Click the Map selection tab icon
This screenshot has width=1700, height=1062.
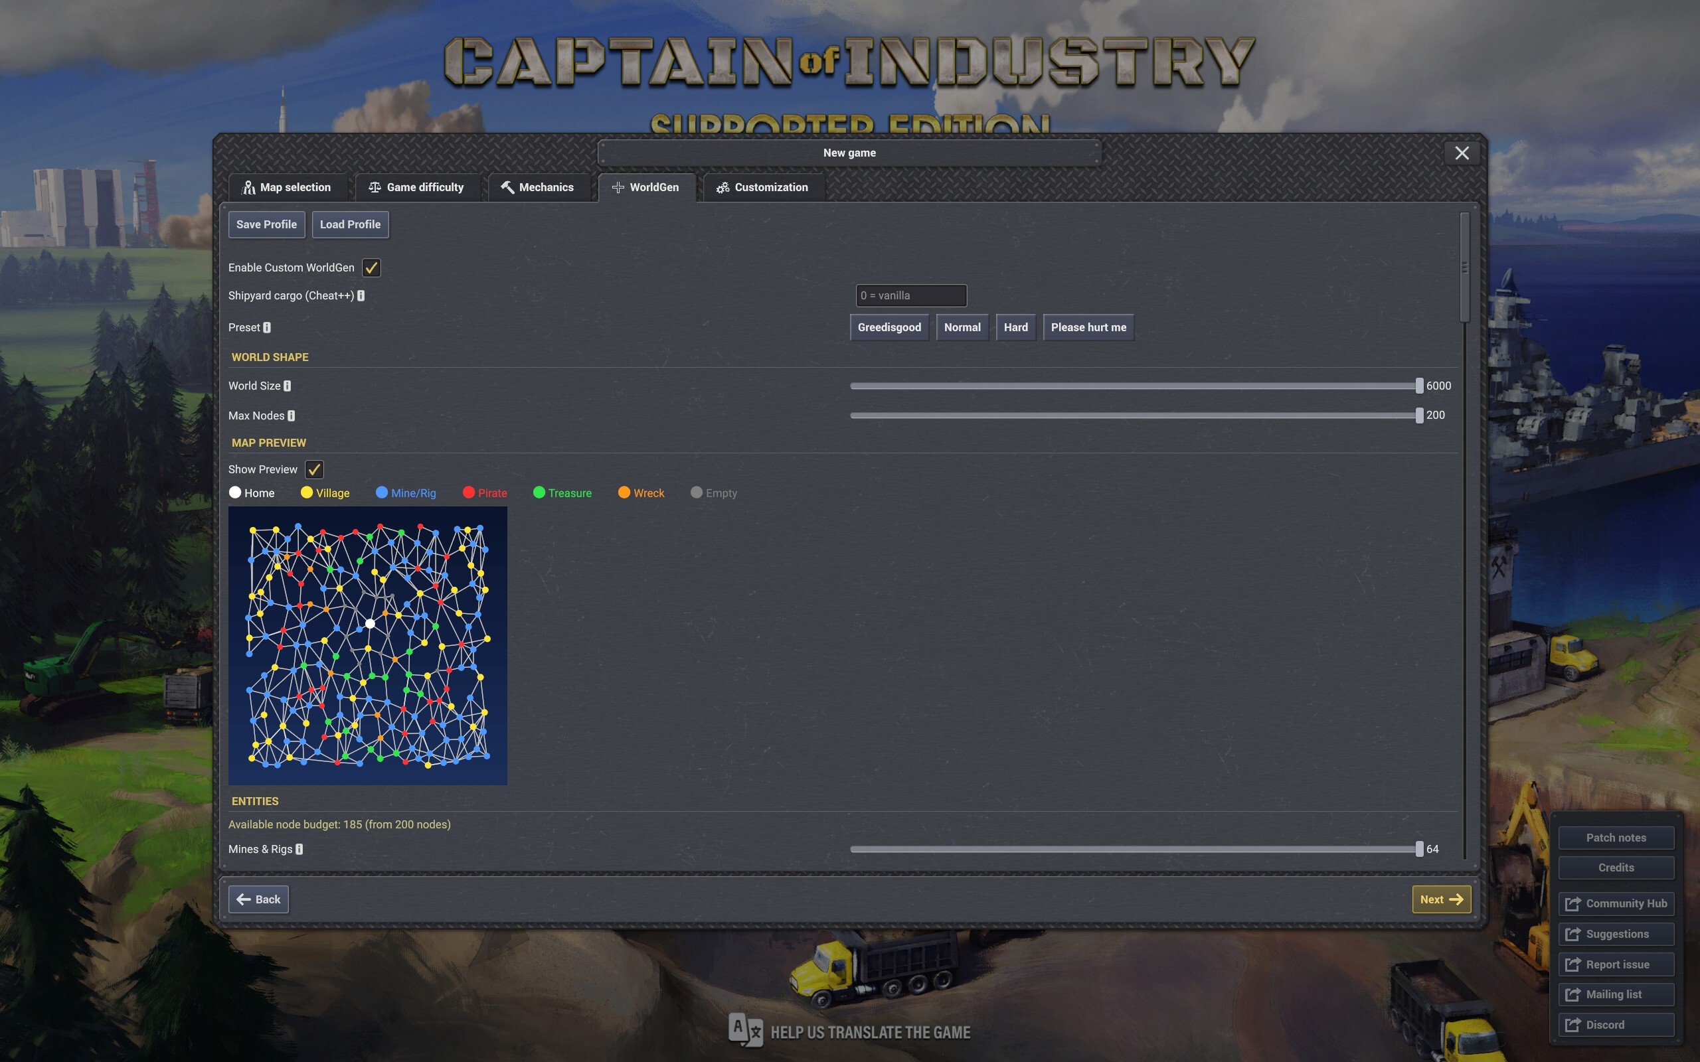point(248,188)
